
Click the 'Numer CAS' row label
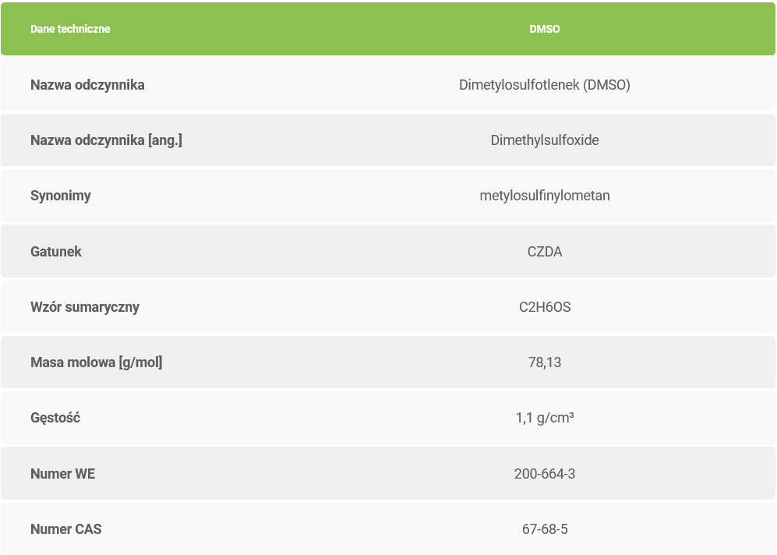coord(66,529)
